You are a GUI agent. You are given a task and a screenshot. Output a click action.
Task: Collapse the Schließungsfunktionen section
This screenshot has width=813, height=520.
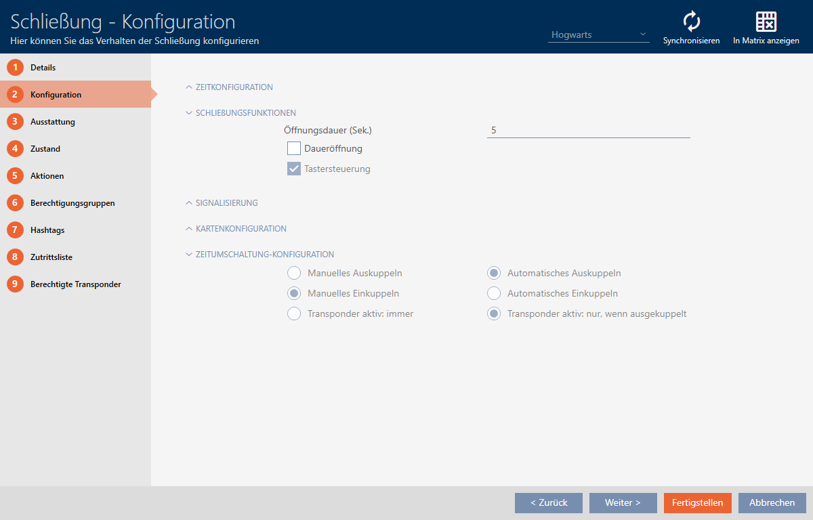[x=245, y=113]
